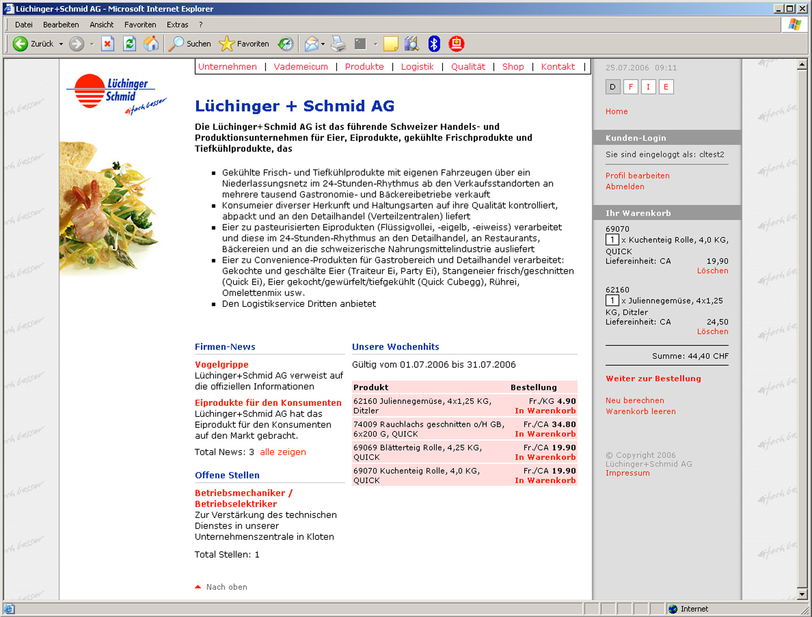Add Rauchlachs to cart via In Warenkorb
The image size is (812, 617).
545,434
